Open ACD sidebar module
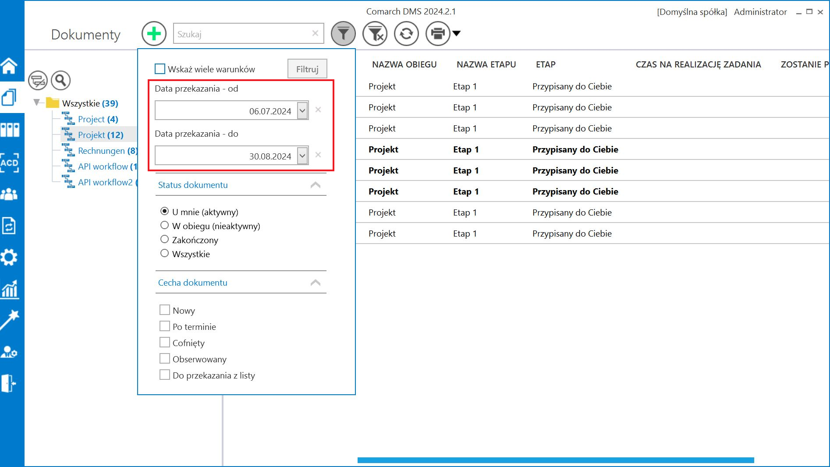Screen dimensions: 830x467 click(9, 163)
